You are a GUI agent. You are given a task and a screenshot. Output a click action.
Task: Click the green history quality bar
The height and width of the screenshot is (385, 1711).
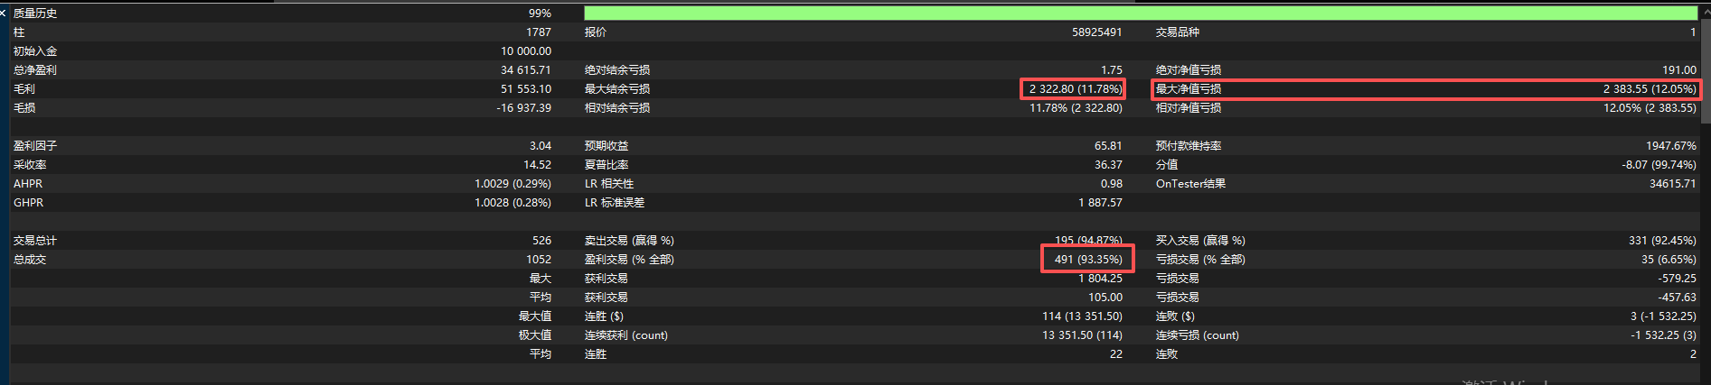[1140, 14]
